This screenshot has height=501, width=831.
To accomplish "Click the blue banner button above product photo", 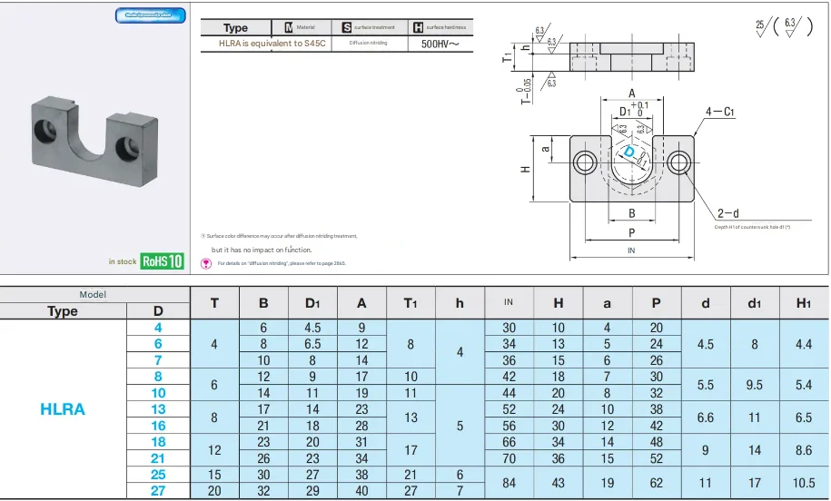I will click(x=150, y=15).
